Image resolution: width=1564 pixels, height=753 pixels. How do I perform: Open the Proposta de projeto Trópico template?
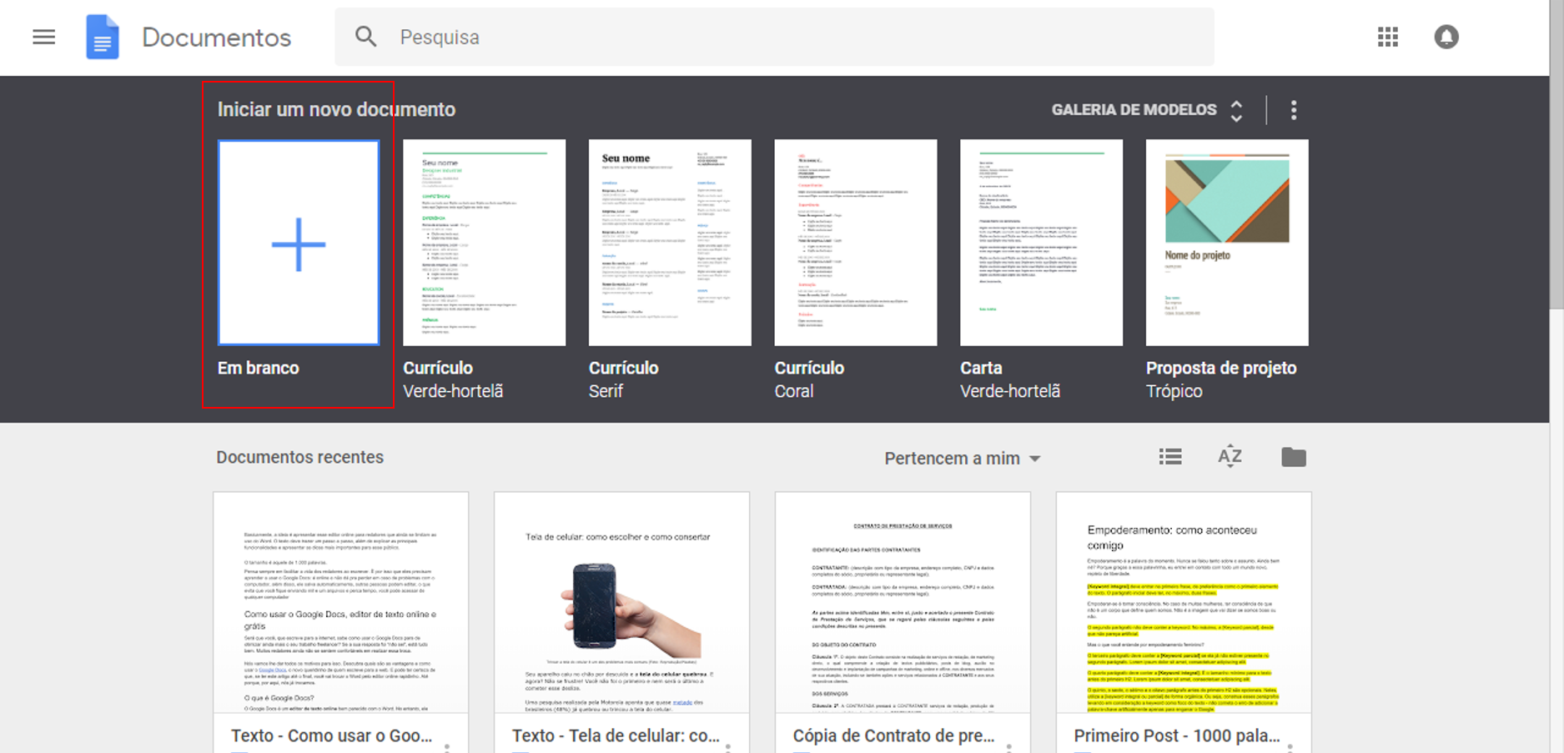pyautogui.click(x=1226, y=243)
